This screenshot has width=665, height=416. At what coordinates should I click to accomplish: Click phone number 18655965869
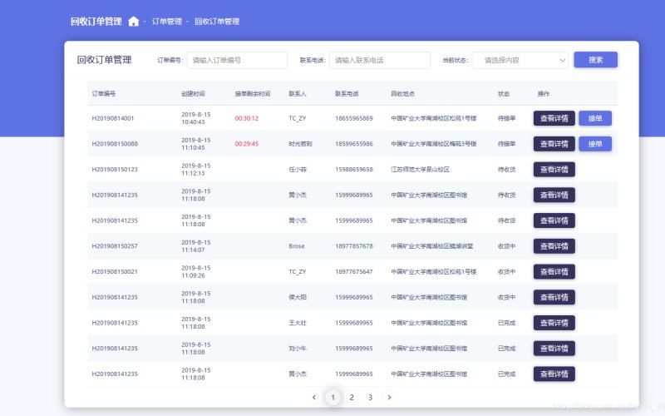click(x=354, y=118)
